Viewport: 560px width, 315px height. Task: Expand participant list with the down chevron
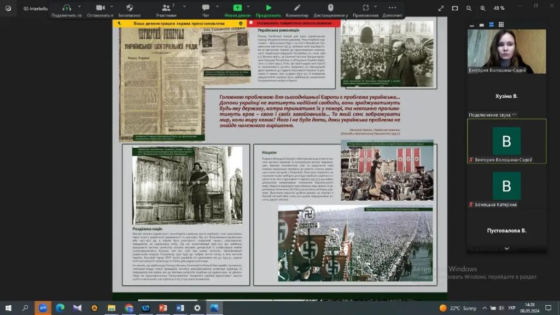pos(506,248)
